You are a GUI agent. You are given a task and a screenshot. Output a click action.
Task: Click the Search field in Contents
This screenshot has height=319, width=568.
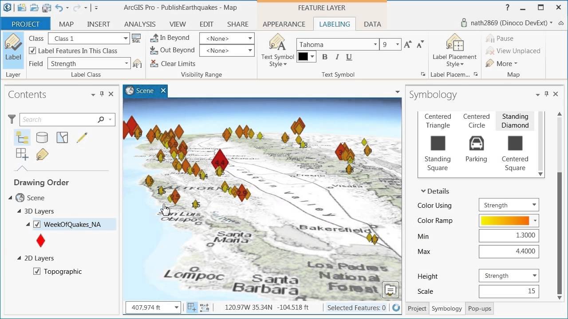click(58, 119)
